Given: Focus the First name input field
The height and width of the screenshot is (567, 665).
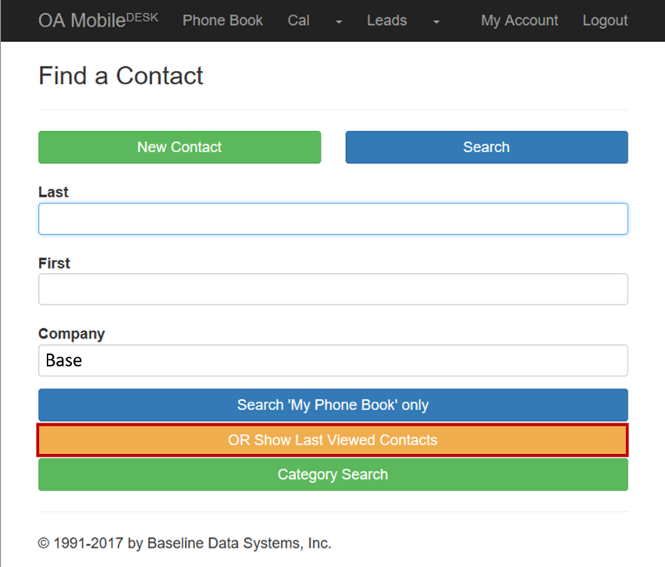Looking at the screenshot, I should (333, 289).
